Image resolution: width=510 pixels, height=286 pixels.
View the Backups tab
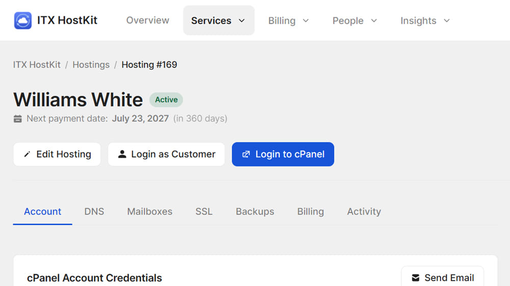coord(255,211)
